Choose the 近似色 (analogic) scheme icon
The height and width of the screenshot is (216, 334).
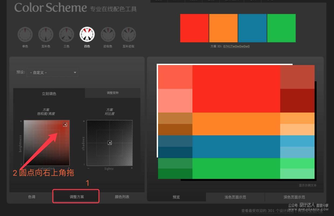coord(108,34)
